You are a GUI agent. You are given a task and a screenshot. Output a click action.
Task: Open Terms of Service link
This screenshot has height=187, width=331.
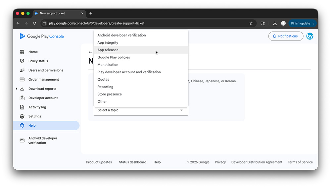[300, 162]
